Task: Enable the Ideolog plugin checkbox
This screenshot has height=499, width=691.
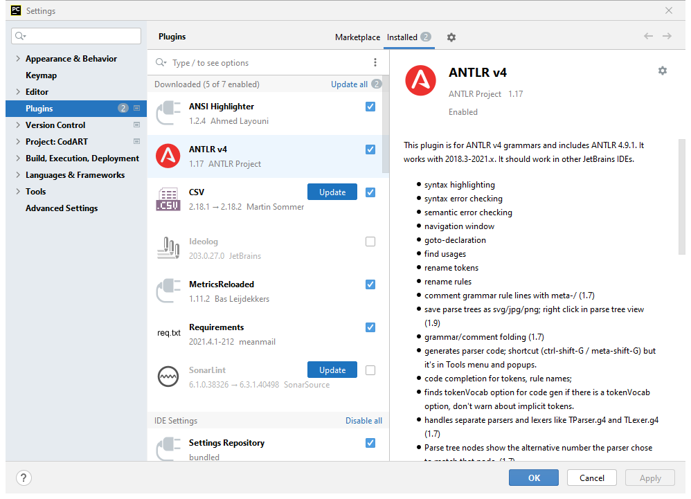Action: pos(370,242)
